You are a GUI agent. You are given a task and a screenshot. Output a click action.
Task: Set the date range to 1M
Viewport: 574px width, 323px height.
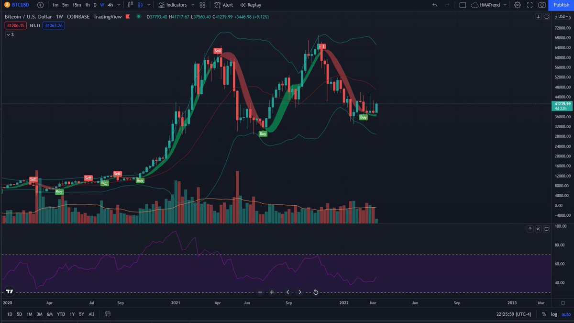tap(29, 314)
